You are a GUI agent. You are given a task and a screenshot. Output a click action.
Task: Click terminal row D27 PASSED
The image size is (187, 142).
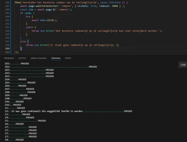[x=19, y=89]
